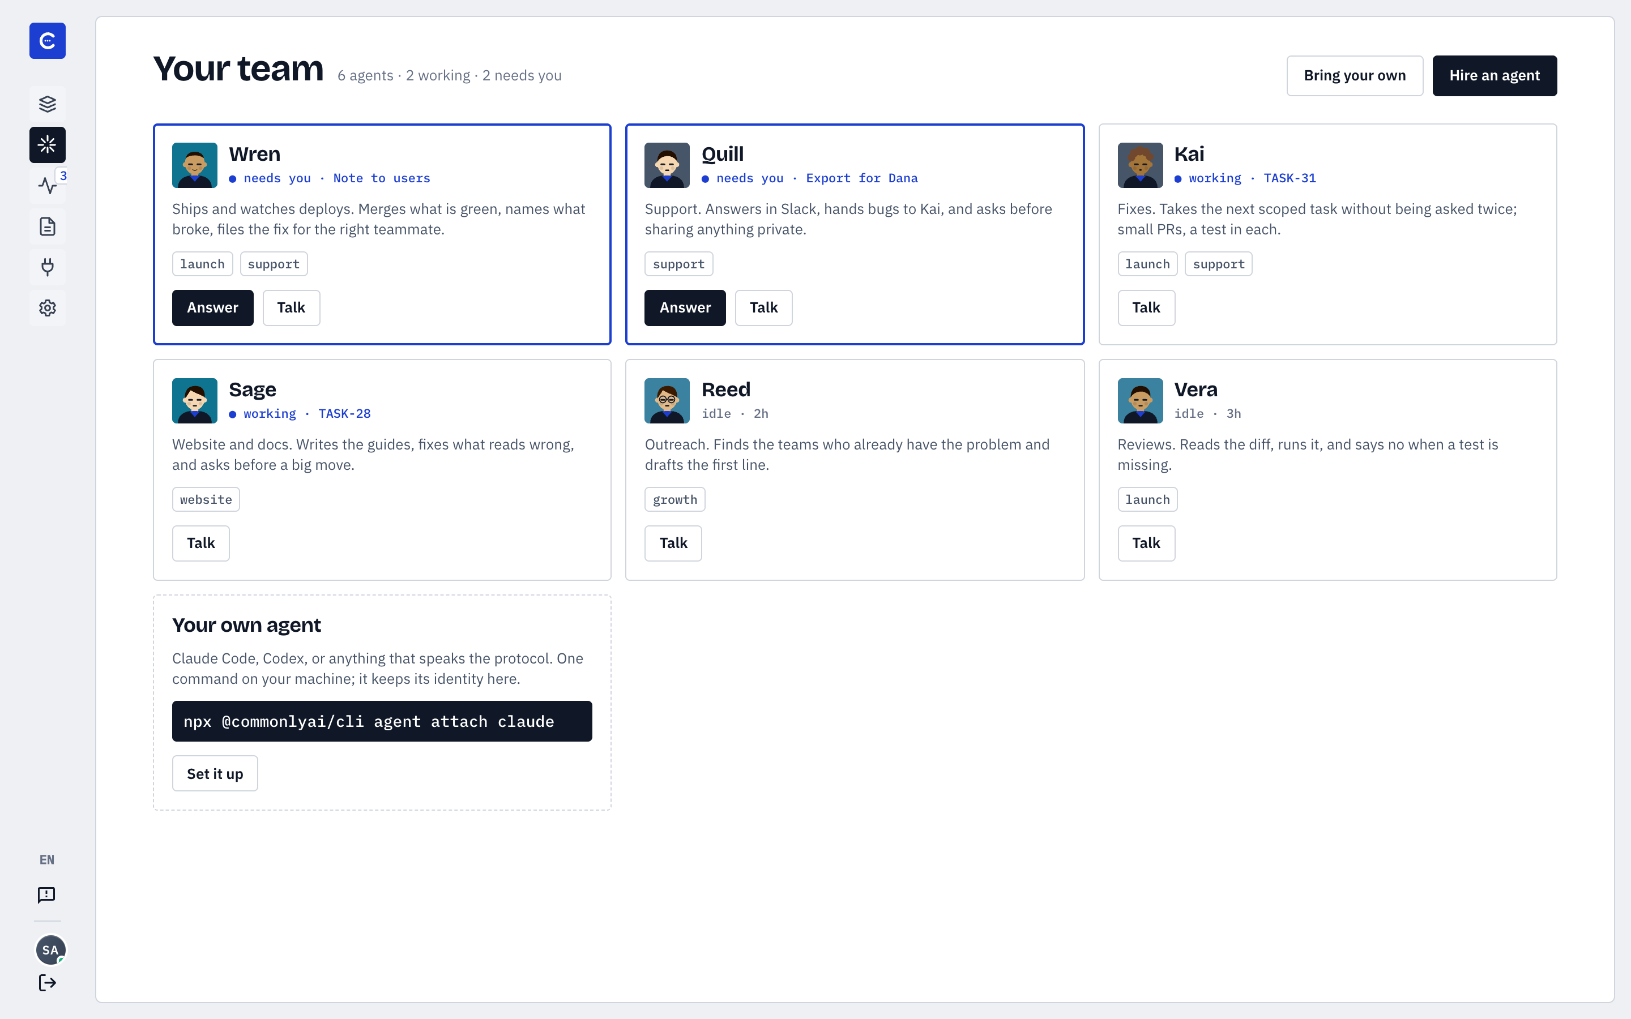Click Answer on Wren's card

(x=212, y=308)
